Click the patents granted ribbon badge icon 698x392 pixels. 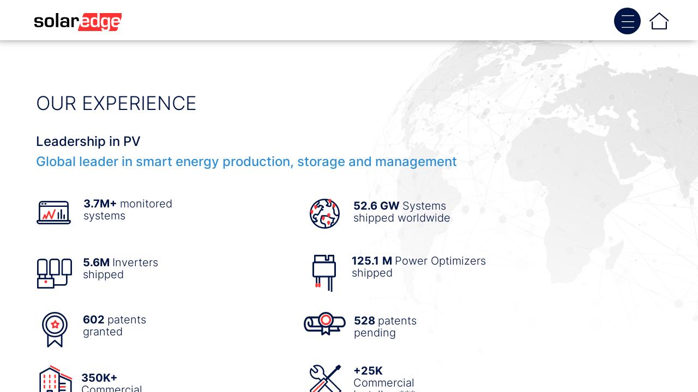(55, 329)
